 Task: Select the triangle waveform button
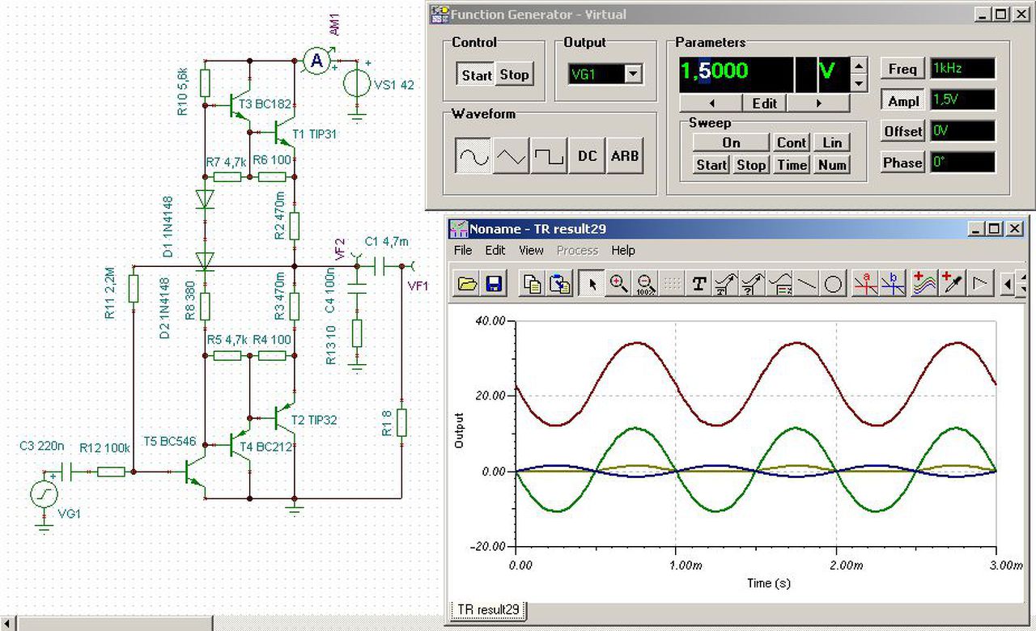click(x=512, y=156)
